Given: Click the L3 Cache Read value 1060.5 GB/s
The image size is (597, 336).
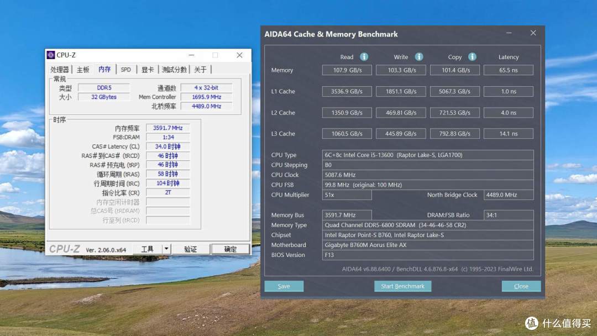Looking at the screenshot, I should coord(347,134).
